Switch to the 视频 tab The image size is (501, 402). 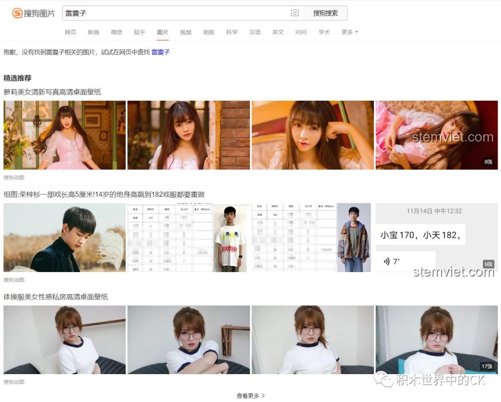click(x=186, y=32)
